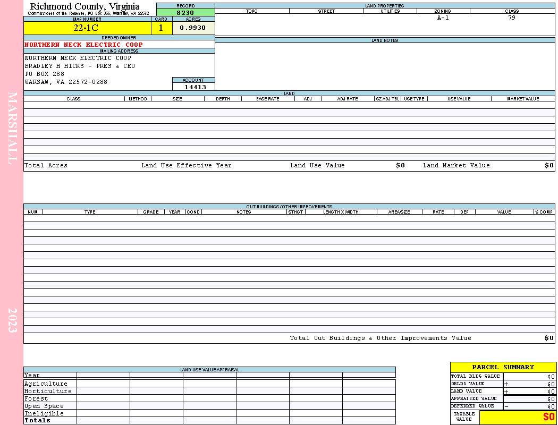Click the LAND NOTES header
This screenshot has width=558, height=425.
pyautogui.click(x=385, y=40)
